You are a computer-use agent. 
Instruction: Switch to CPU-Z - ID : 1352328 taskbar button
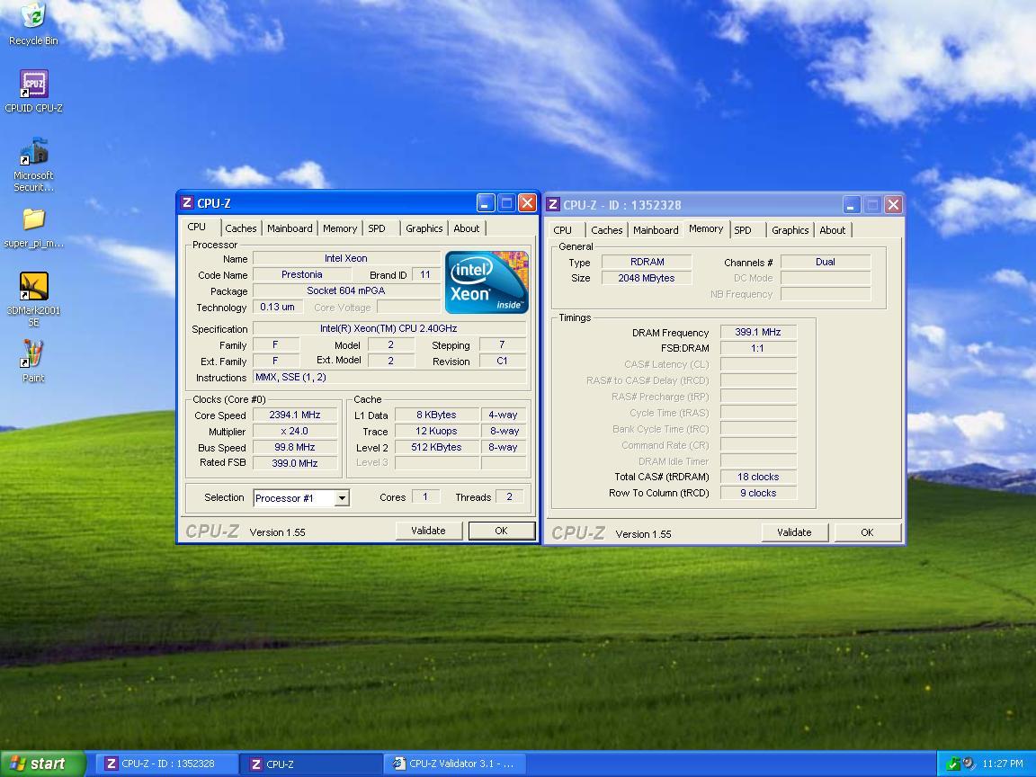[x=167, y=764]
